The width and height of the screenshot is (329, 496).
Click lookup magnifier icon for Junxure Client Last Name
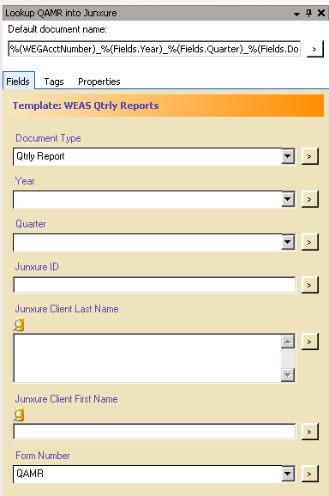pos(19,324)
